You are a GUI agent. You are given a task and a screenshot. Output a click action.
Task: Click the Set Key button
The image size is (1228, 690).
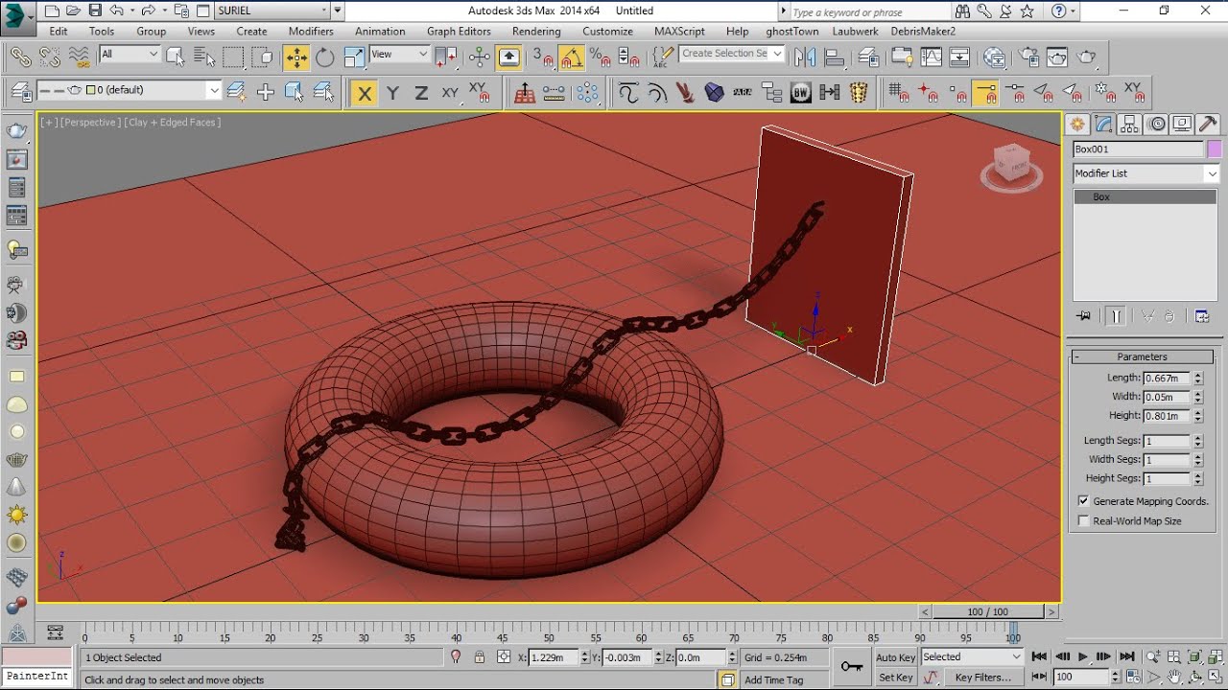click(x=895, y=678)
